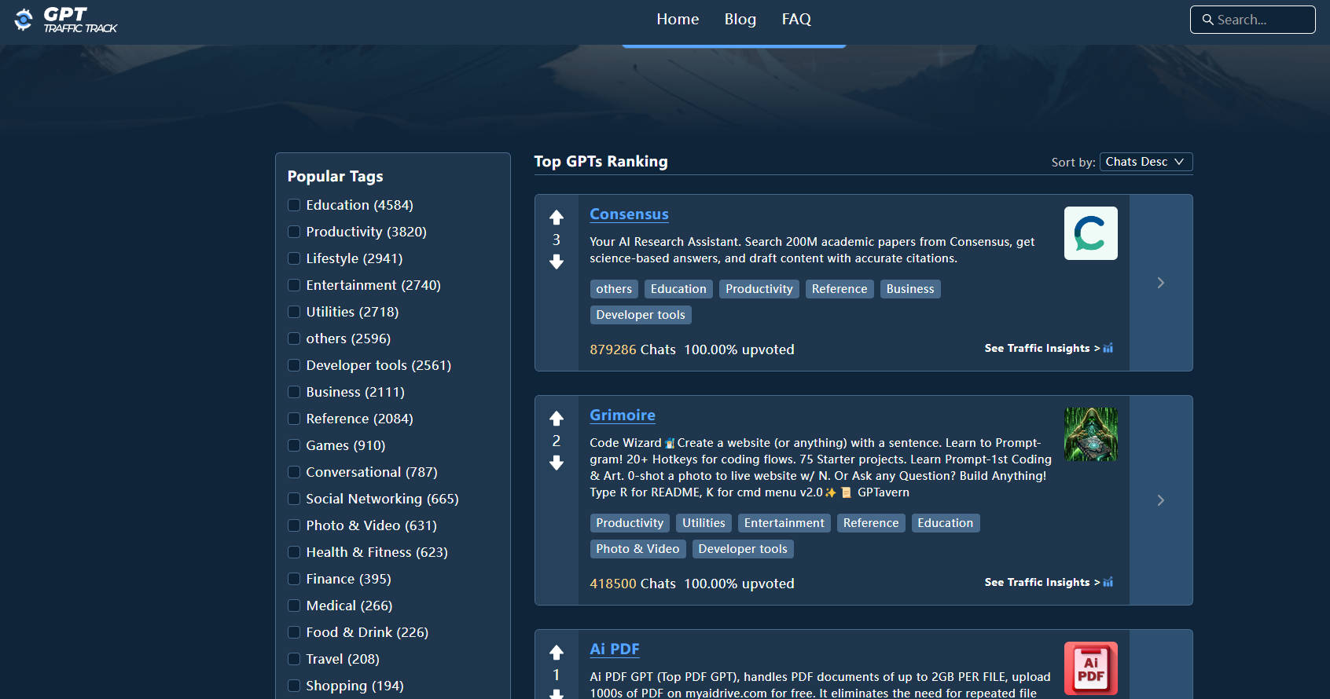1330x699 pixels.
Task: Check the Travel tag filter
Action: point(294,659)
